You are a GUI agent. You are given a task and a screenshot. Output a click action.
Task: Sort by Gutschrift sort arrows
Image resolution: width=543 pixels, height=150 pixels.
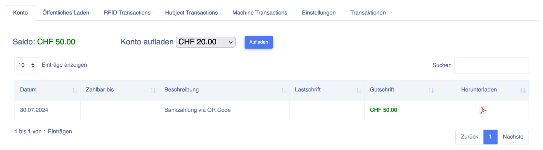coord(431,90)
